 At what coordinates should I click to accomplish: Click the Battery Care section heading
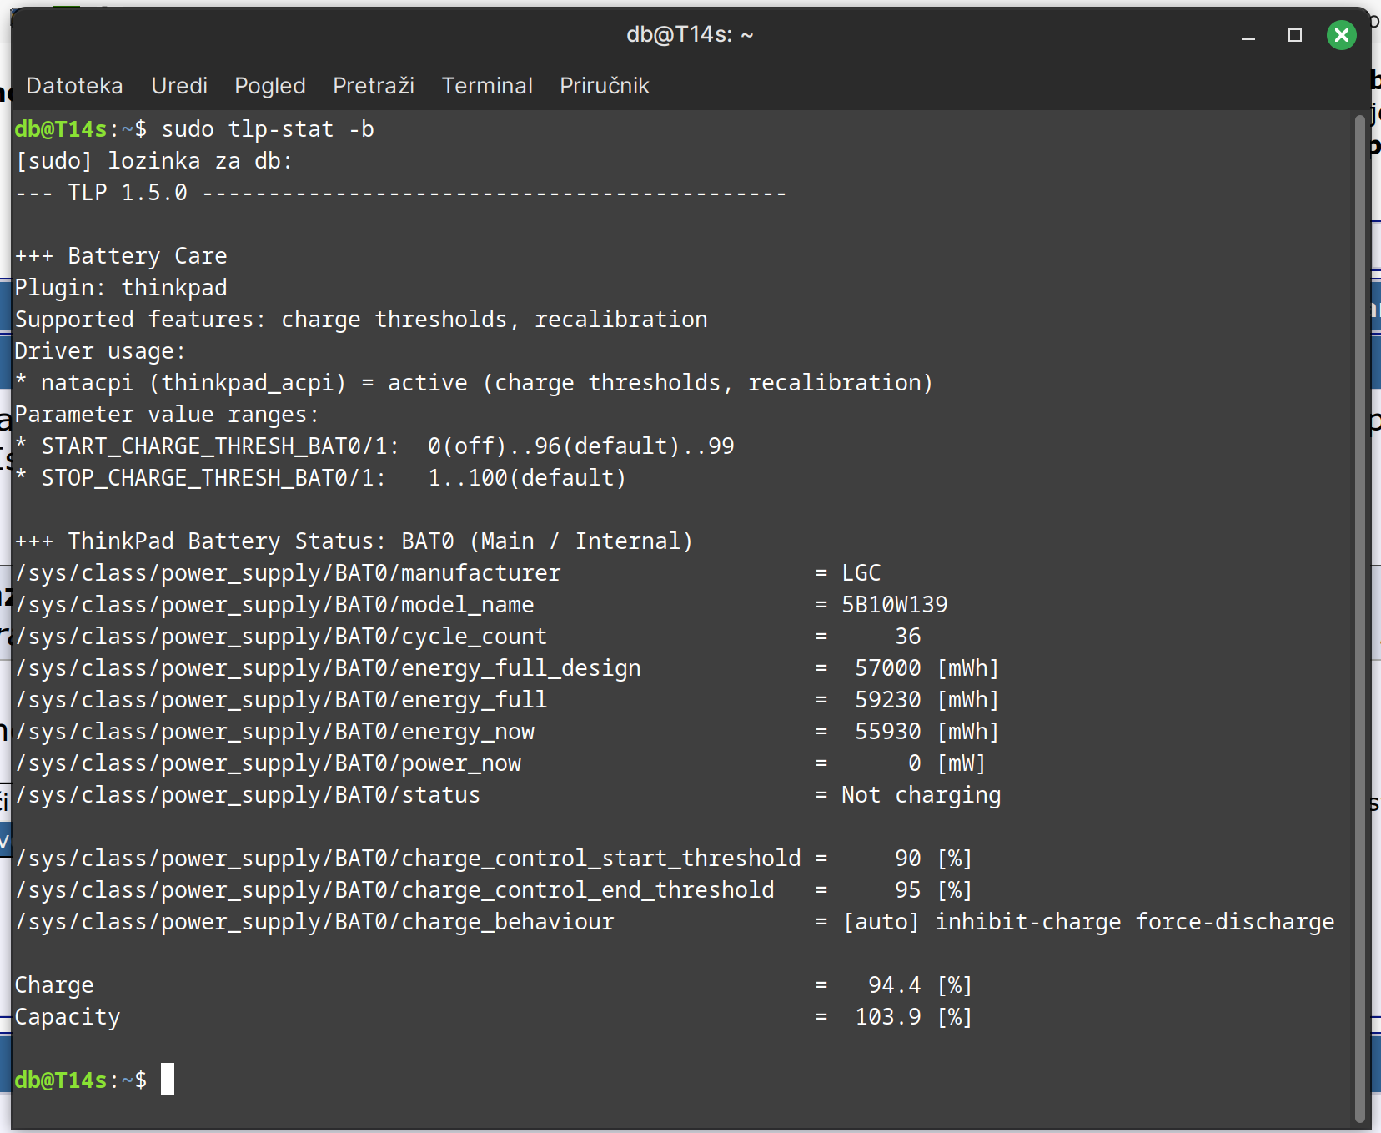coord(121,256)
